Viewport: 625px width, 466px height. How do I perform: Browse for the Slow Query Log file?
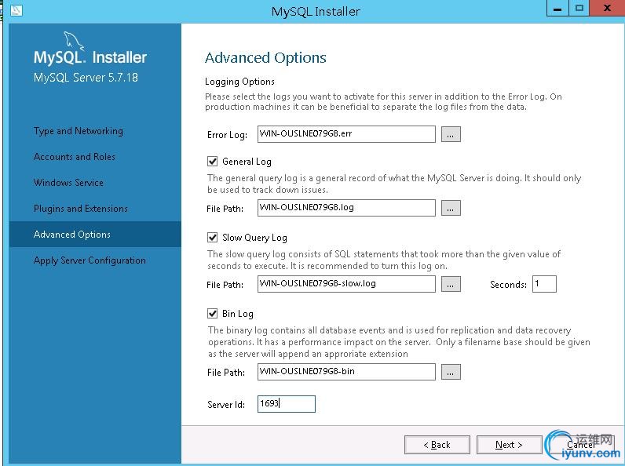point(451,284)
